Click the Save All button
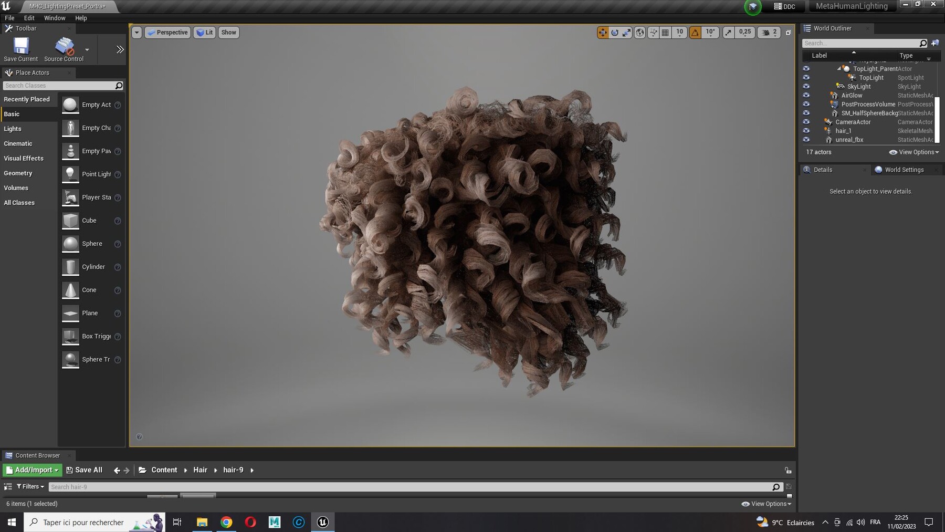This screenshot has height=532, width=945. point(84,470)
